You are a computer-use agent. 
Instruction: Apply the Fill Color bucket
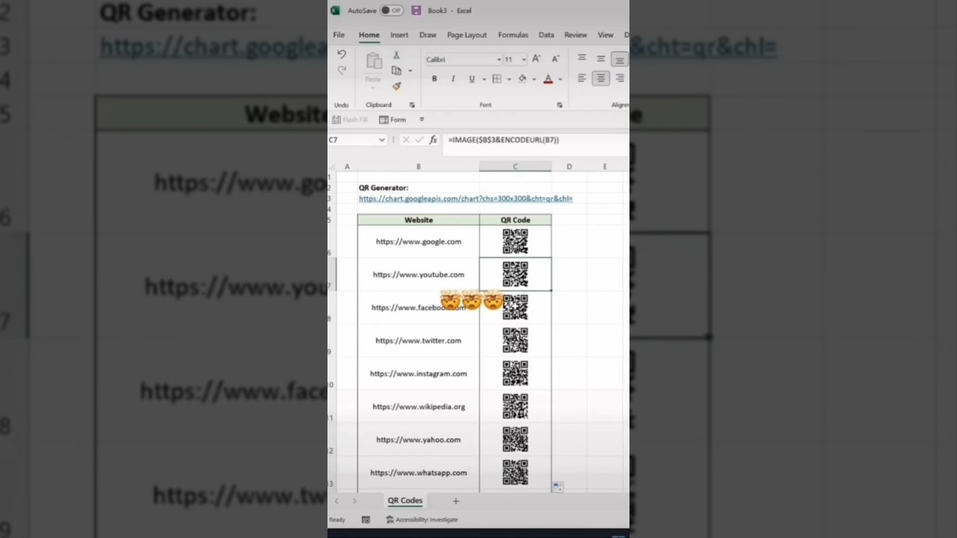522,78
